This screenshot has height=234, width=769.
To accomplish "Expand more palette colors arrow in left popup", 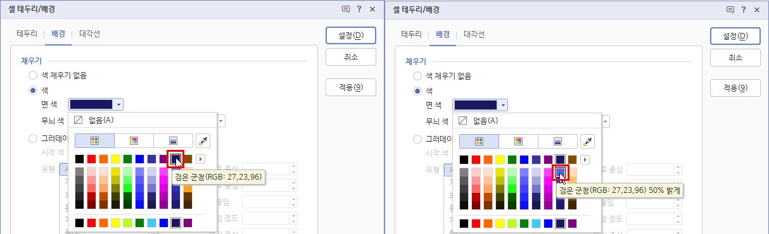I will (201, 159).
